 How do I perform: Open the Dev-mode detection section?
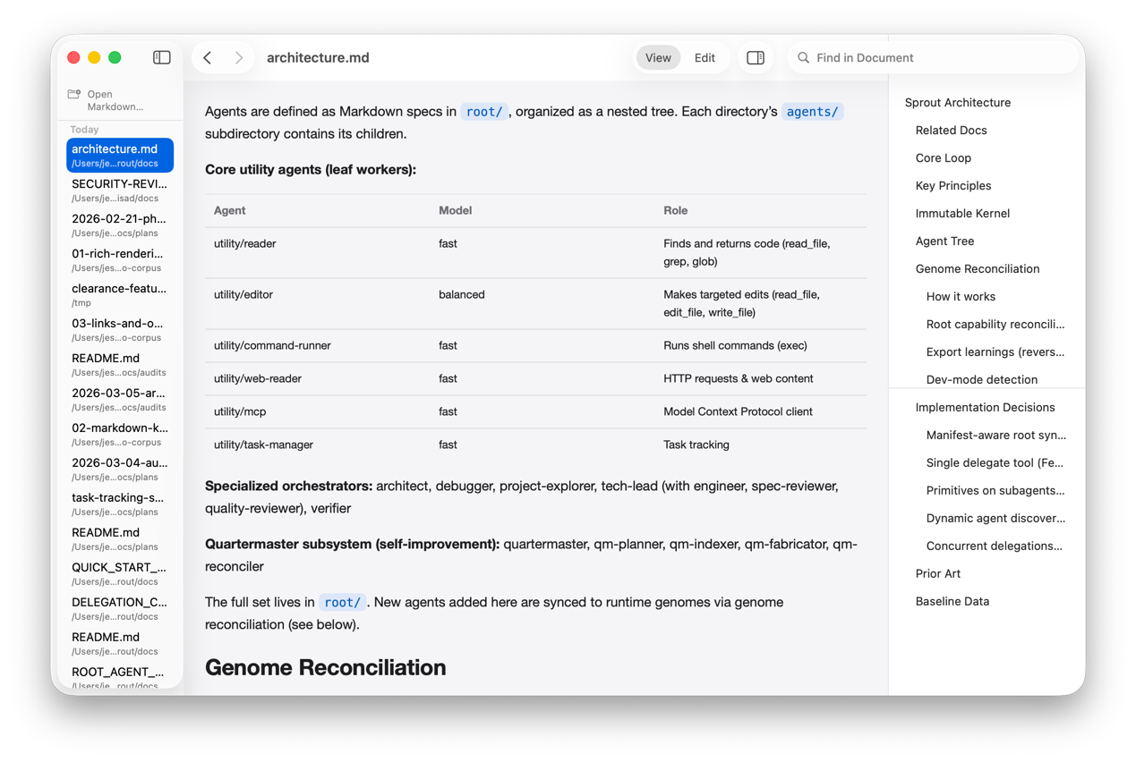point(981,379)
